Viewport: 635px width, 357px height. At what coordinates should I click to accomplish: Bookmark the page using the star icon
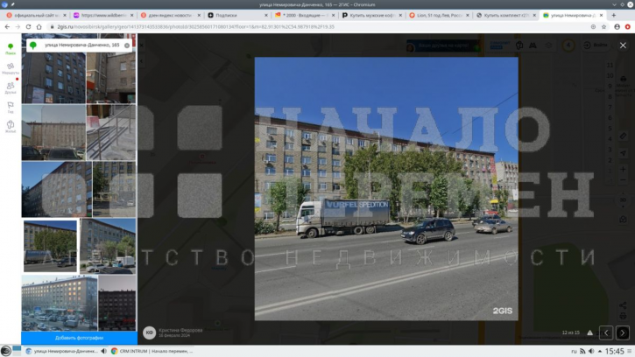[x=603, y=27]
